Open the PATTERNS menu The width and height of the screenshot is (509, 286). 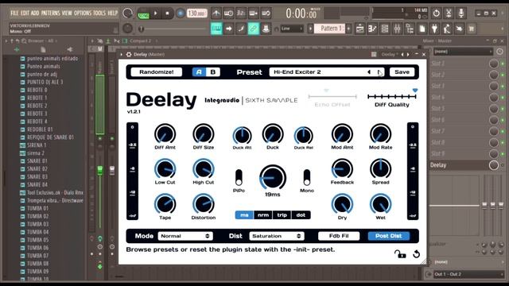pyautogui.click(x=50, y=13)
